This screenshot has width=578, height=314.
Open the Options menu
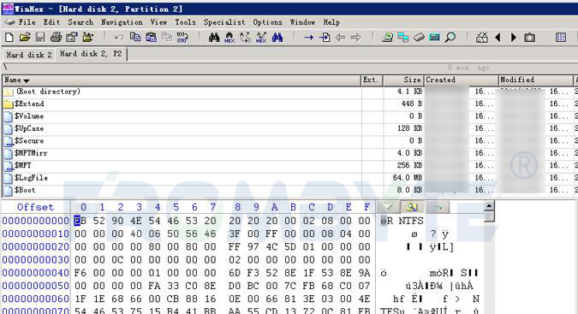pos(267,22)
